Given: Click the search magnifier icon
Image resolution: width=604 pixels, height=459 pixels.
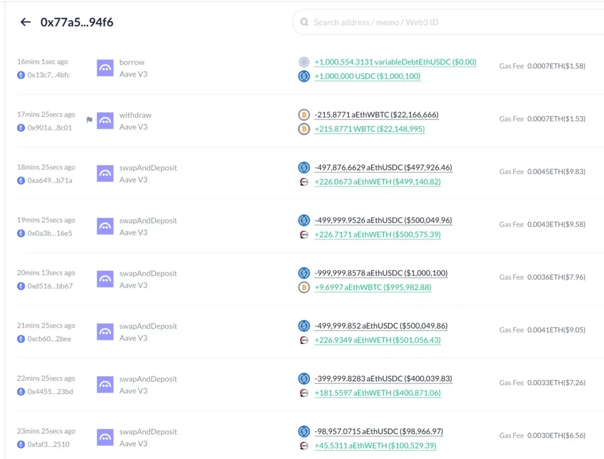Looking at the screenshot, I should [x=304, y=22].
